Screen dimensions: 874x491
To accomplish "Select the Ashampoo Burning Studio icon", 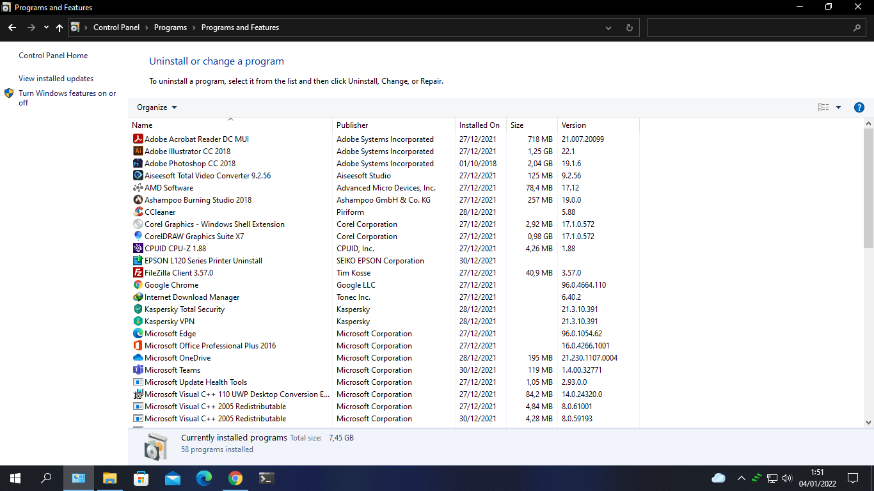I will pyautogui.click(x=138, y=200).
